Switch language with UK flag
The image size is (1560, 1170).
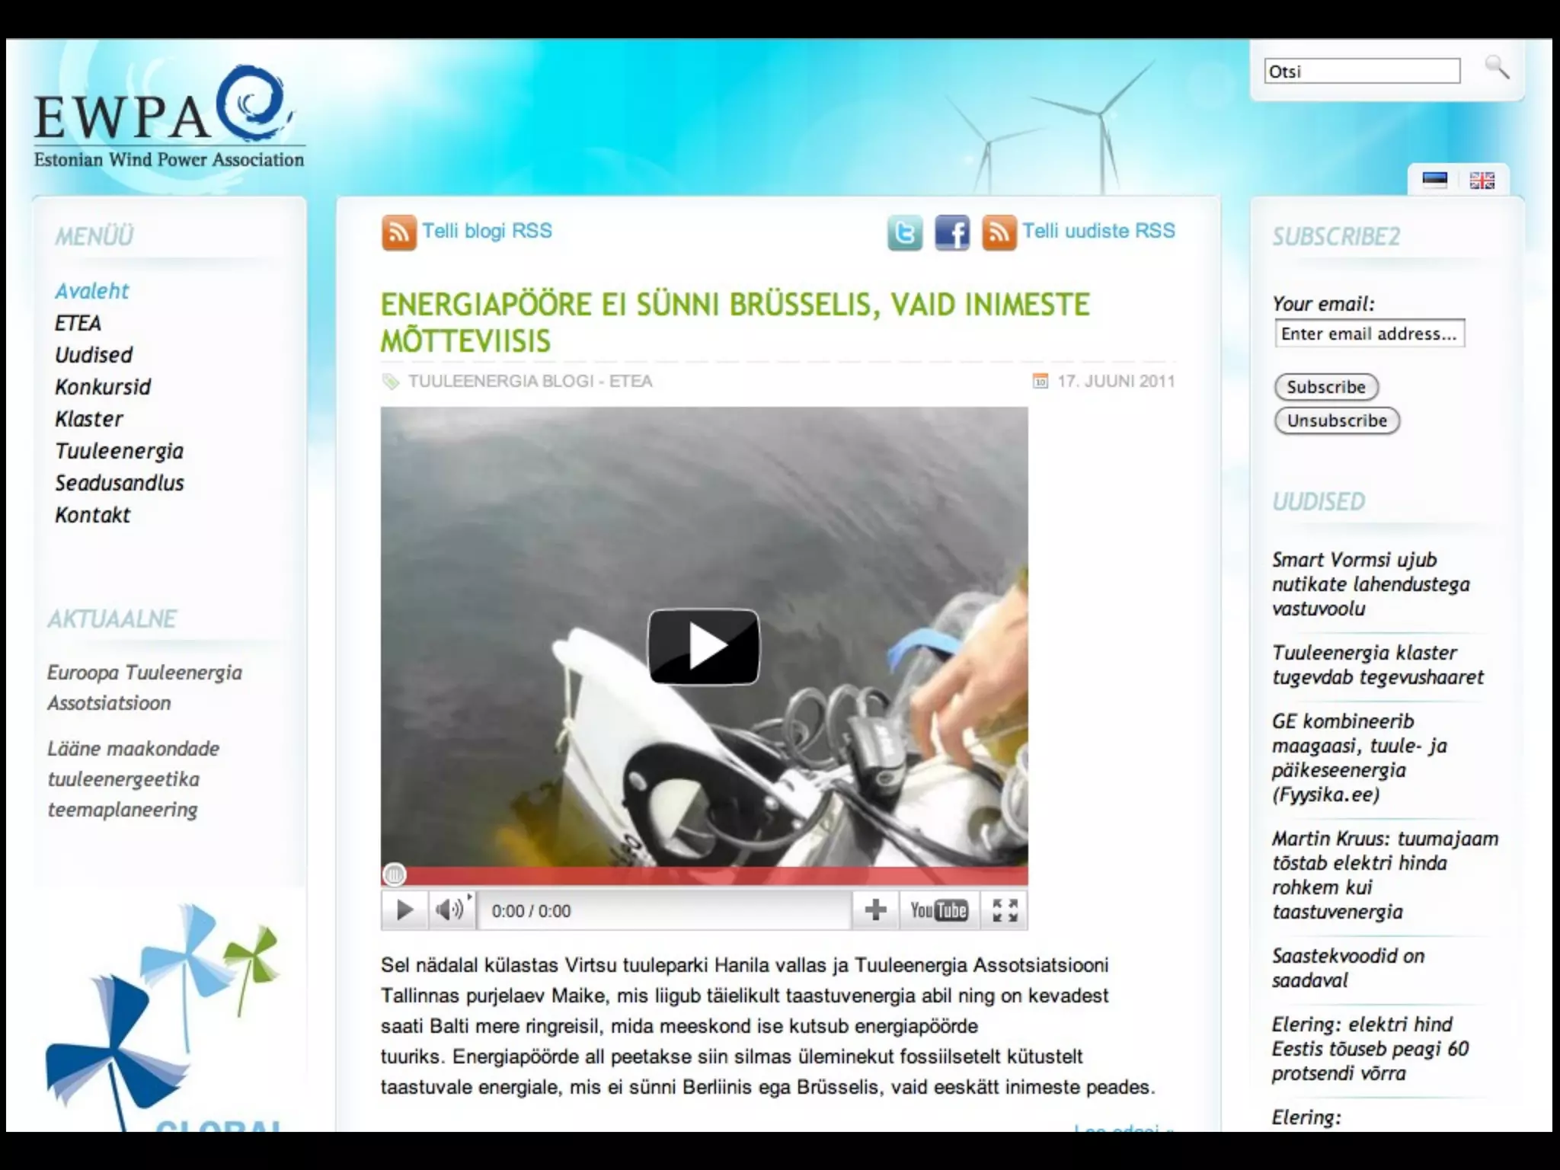1482,181
